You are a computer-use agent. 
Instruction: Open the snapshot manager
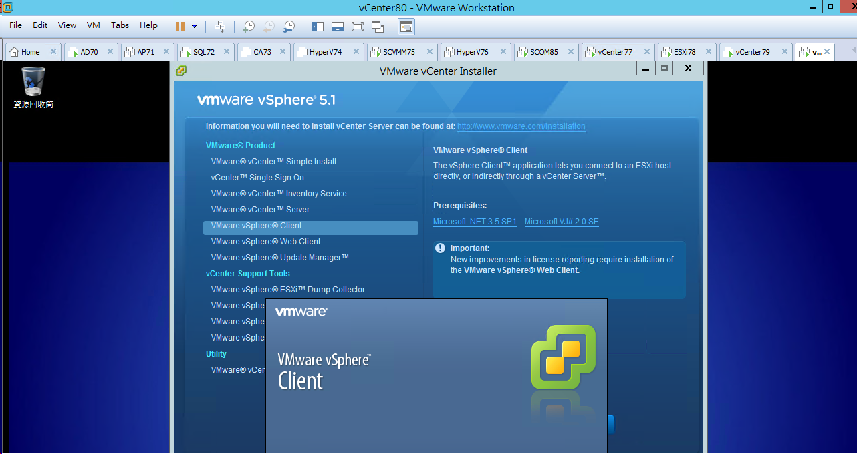pos(289,26)
